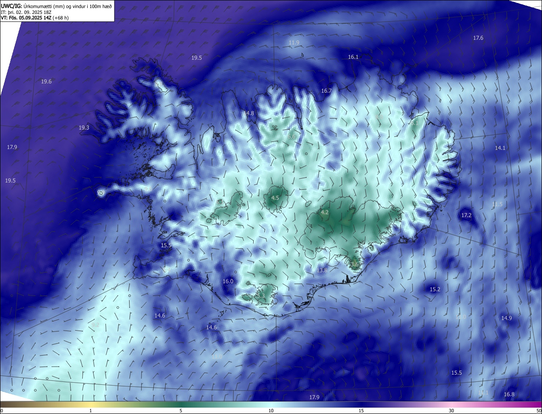Screen dimensions: 542x414
Task: Click the 13.8 value label on the map
Action: (322, 270)
